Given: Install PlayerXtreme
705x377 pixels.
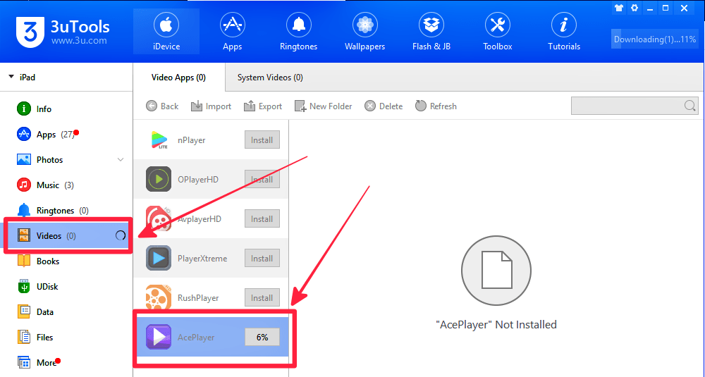Looking at the screenshot, I should click(x=262, y=259).
